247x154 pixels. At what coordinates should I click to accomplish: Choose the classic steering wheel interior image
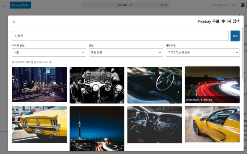pos(155,85)
